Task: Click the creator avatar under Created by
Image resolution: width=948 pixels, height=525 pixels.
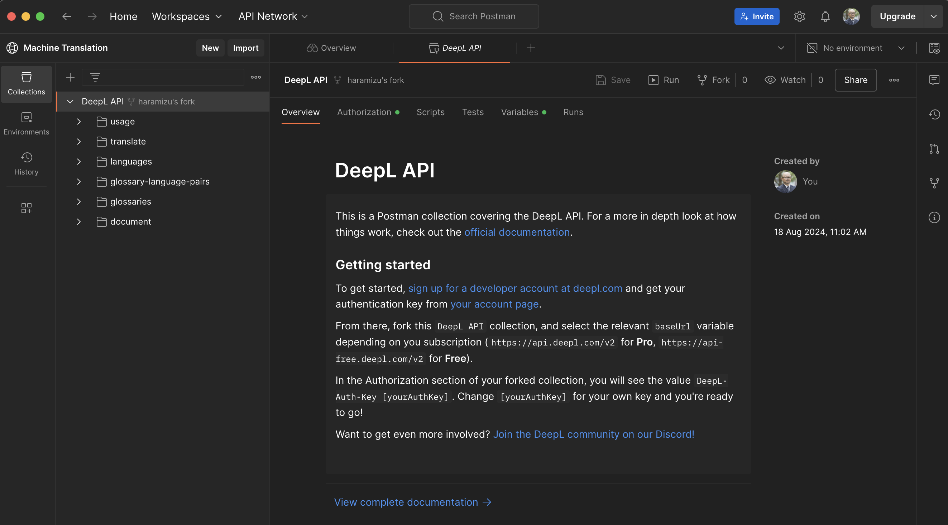Action: pos(785,181)
